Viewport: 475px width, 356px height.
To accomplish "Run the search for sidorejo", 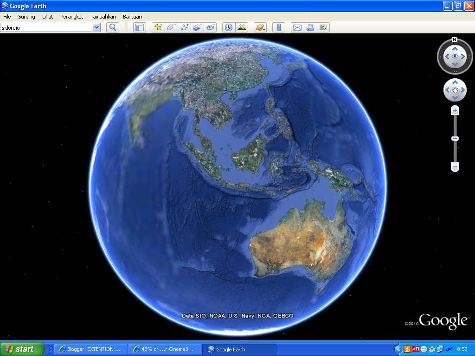I will coord(112,27).
